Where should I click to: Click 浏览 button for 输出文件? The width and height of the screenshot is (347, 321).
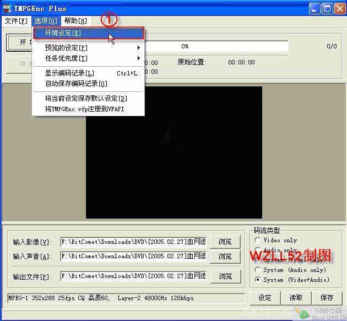click(x=225, y=276)
